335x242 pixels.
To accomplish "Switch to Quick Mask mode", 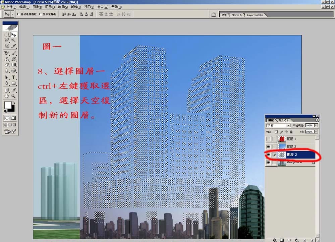I will point(13,118).
